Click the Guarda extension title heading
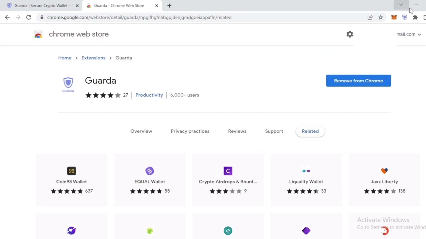The height and width of the screenshot is (239, 426). [x=101, y=81]
